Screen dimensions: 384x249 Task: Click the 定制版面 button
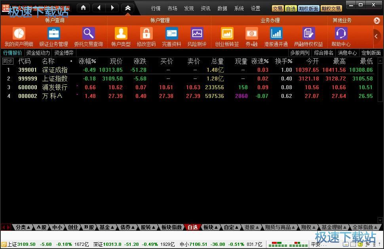[371, 53]
